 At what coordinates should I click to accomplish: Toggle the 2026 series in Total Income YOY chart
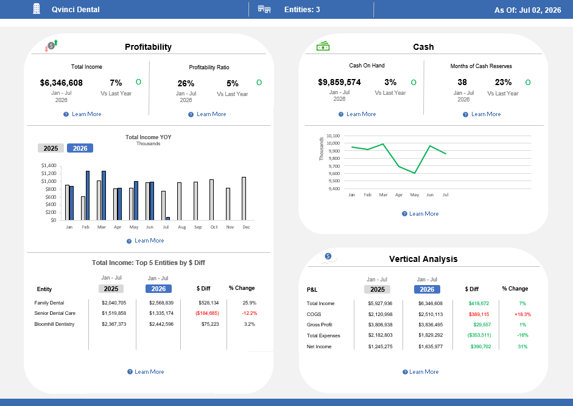80,148
